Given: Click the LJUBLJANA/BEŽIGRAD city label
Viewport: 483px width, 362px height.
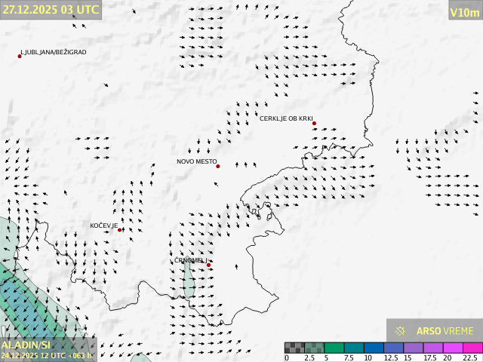Looking at the screenshot, I should click(x=54, y=52).
